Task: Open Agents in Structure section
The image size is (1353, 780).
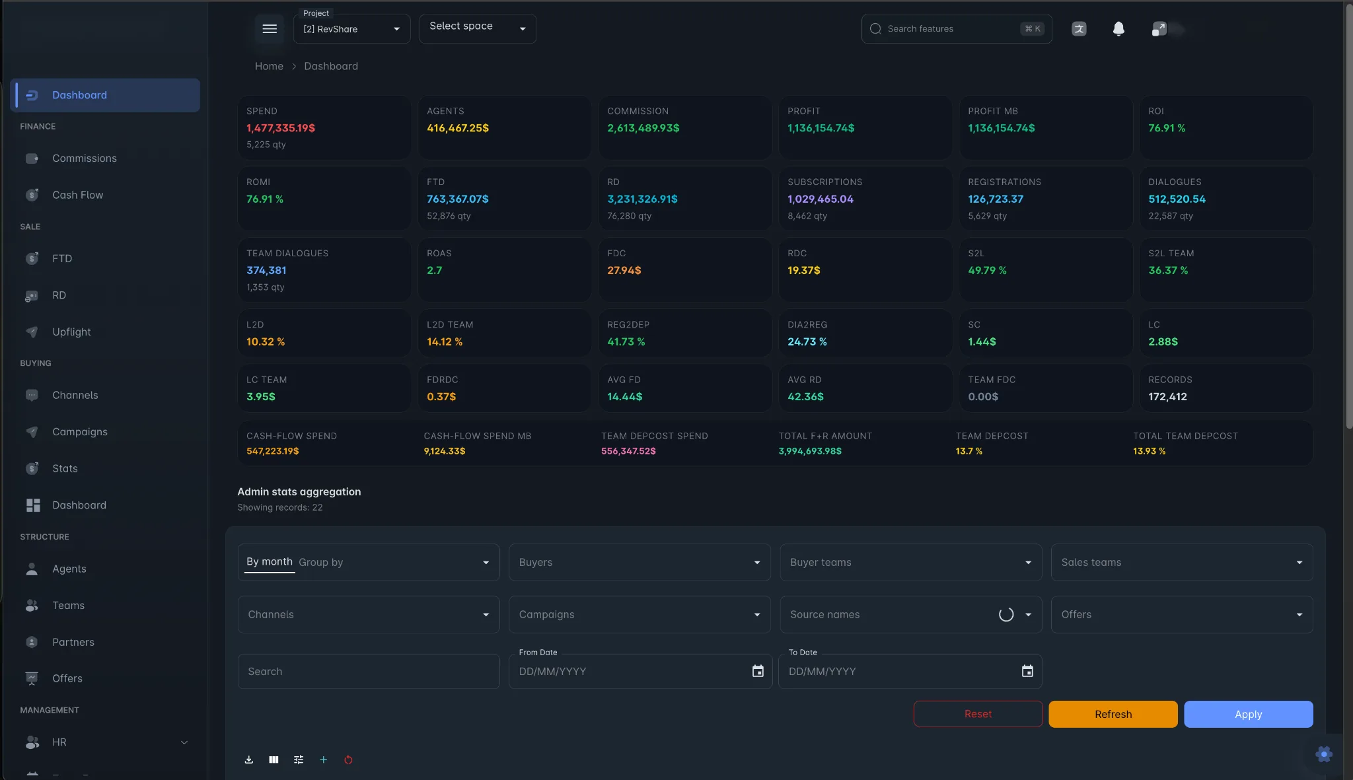Action: pos(104,569)
